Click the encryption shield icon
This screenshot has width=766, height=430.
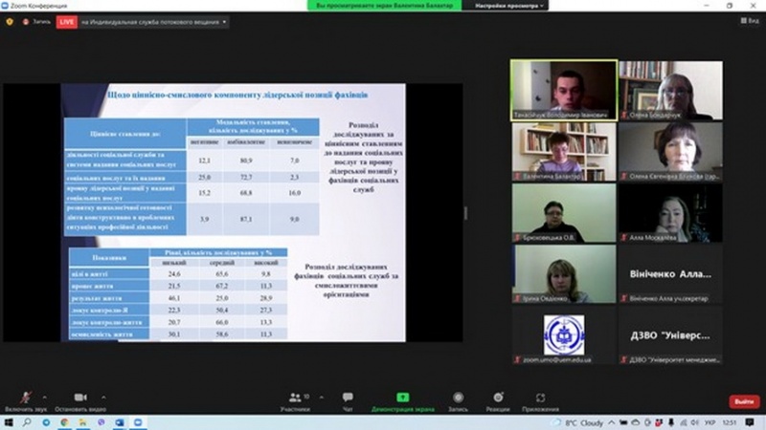(x=10, y=21)
